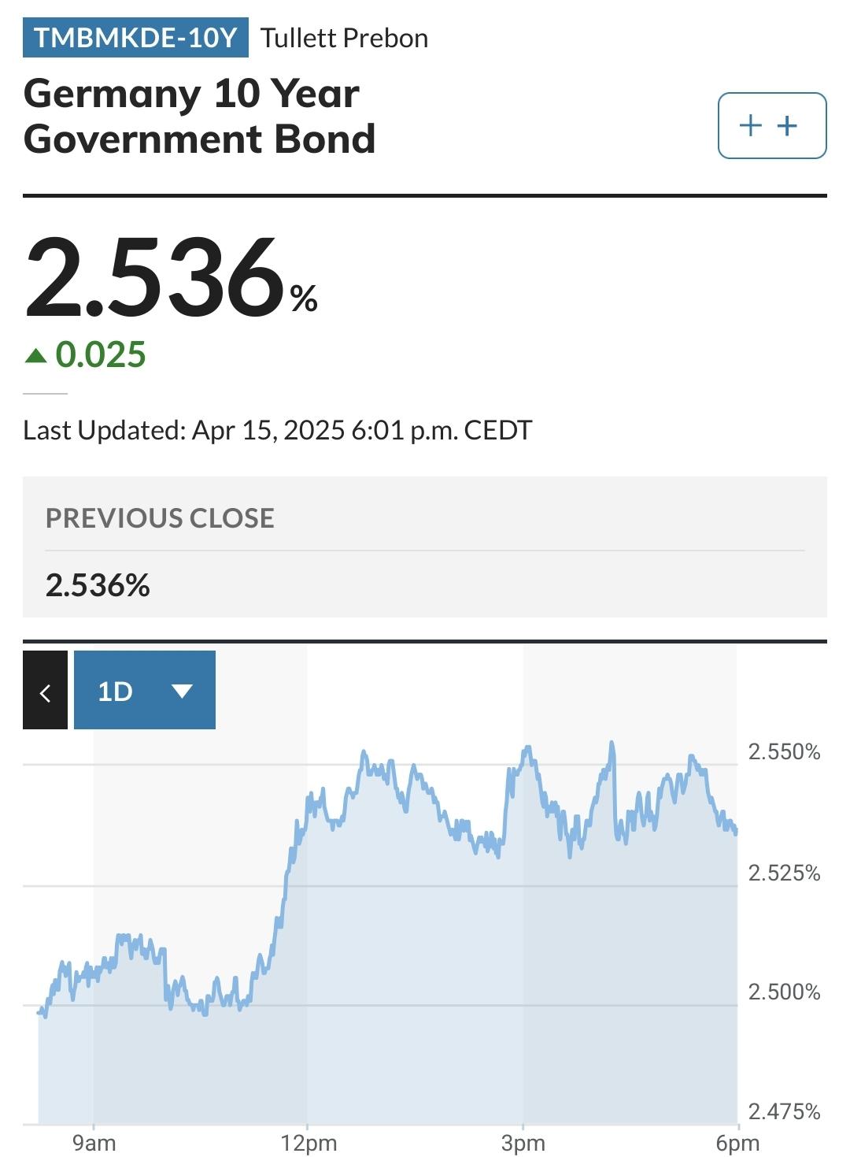Click the white dropdown arrow beside 1D
Screen dimensions: 850x1157
[x=182, y=692]
